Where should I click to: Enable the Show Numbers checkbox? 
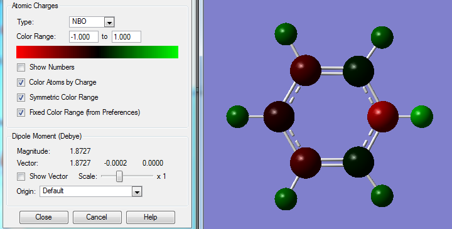coord(21,67)
